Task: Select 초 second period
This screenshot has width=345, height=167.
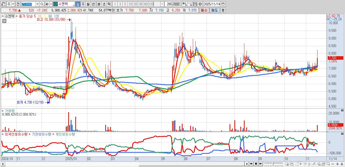Action: (x=104, y=4)
